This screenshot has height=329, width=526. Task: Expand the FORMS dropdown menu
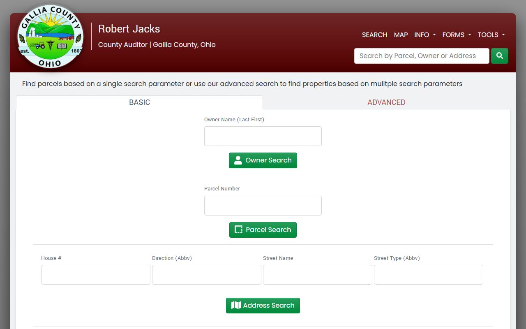coord(457,35)
